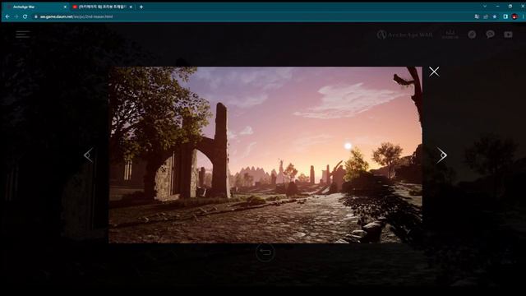The width and height of the screenshot is (526, 296).
Task: Switch to the YouTube browser tab
Action: tap(102, 7)
